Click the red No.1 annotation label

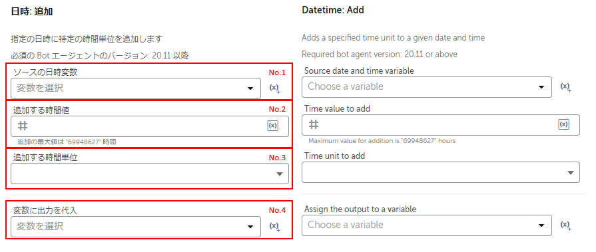click(x=277, y=72)
